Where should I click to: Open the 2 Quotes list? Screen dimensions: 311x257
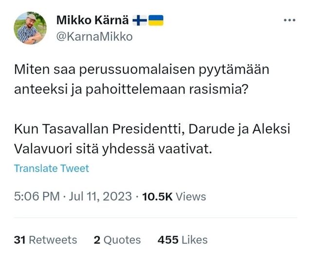tap(117, 239)
